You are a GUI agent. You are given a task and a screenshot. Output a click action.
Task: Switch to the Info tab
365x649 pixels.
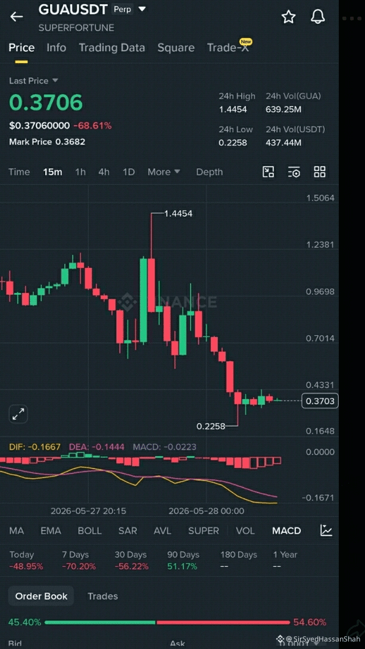tap(57, 48)
